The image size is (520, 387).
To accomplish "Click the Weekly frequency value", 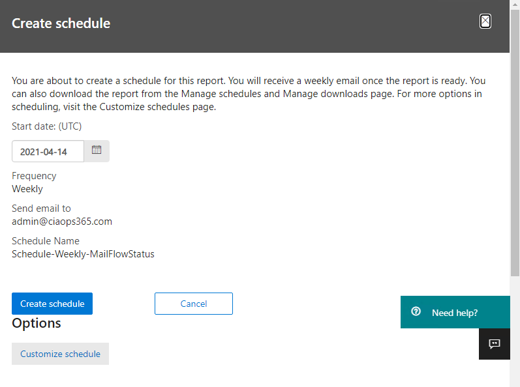I will [x=27, y=189].
